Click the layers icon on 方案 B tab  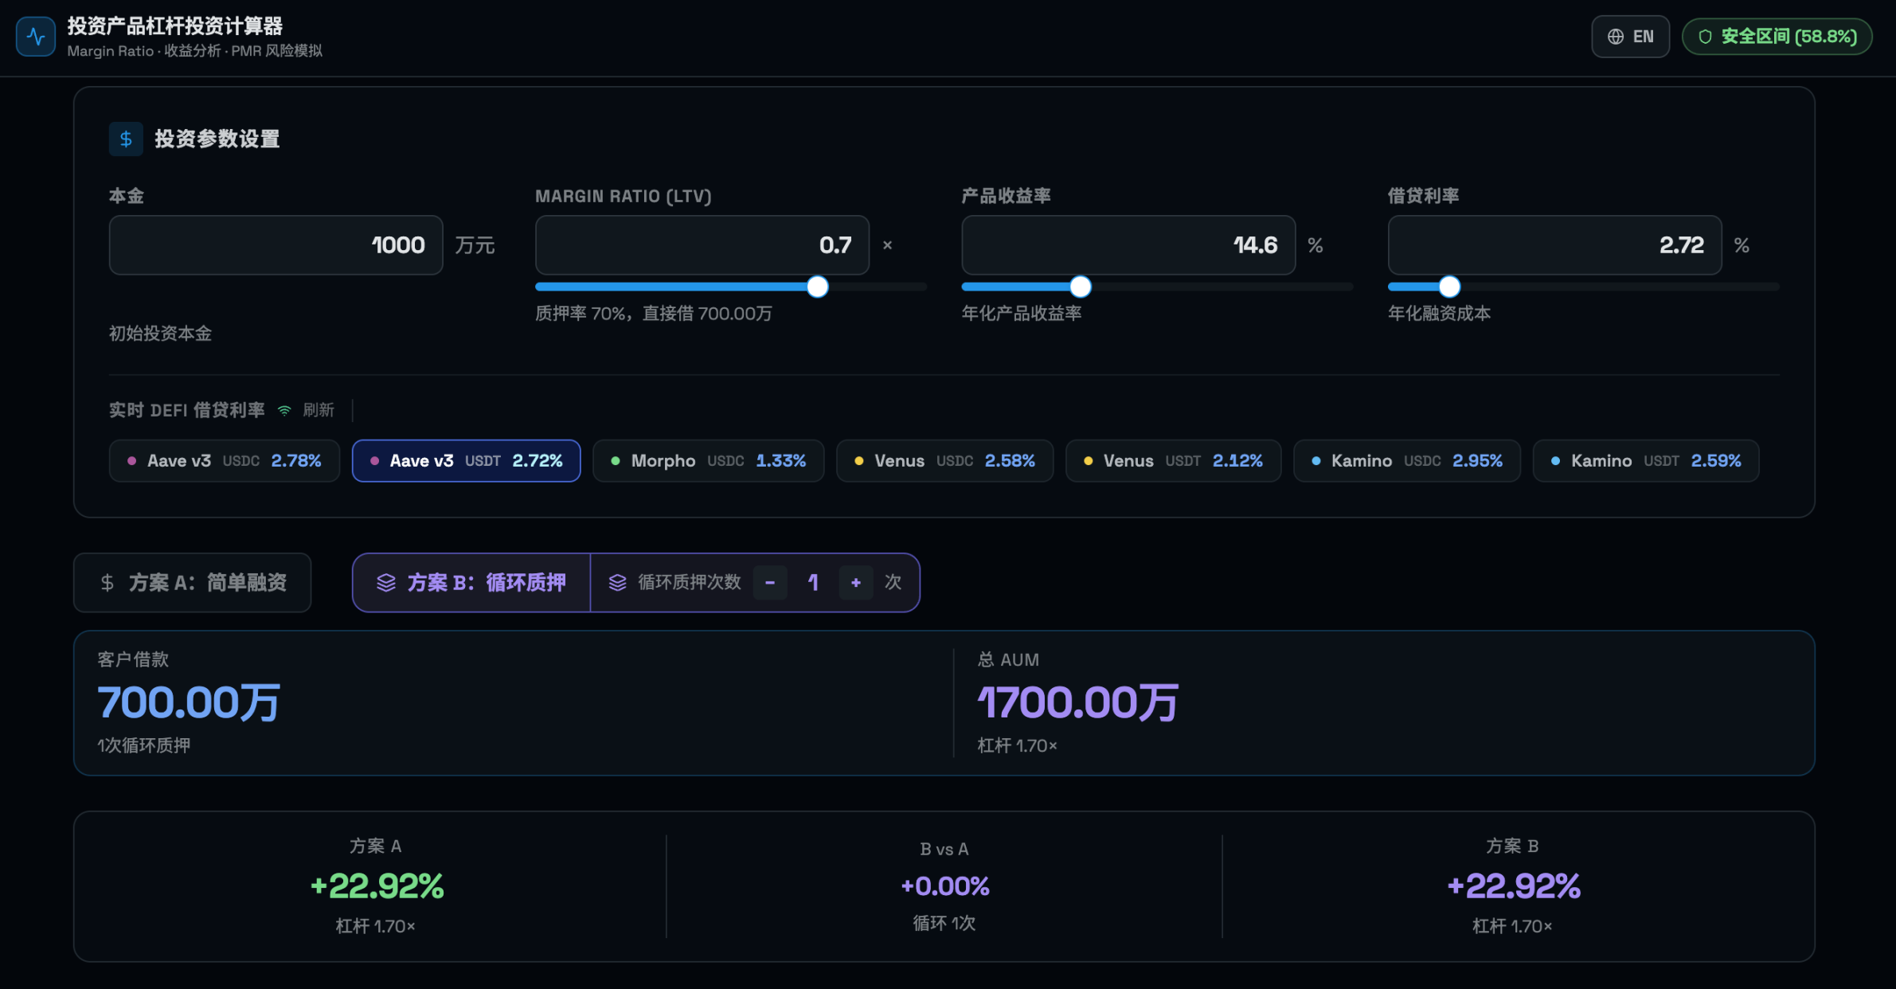click(386, 583)
